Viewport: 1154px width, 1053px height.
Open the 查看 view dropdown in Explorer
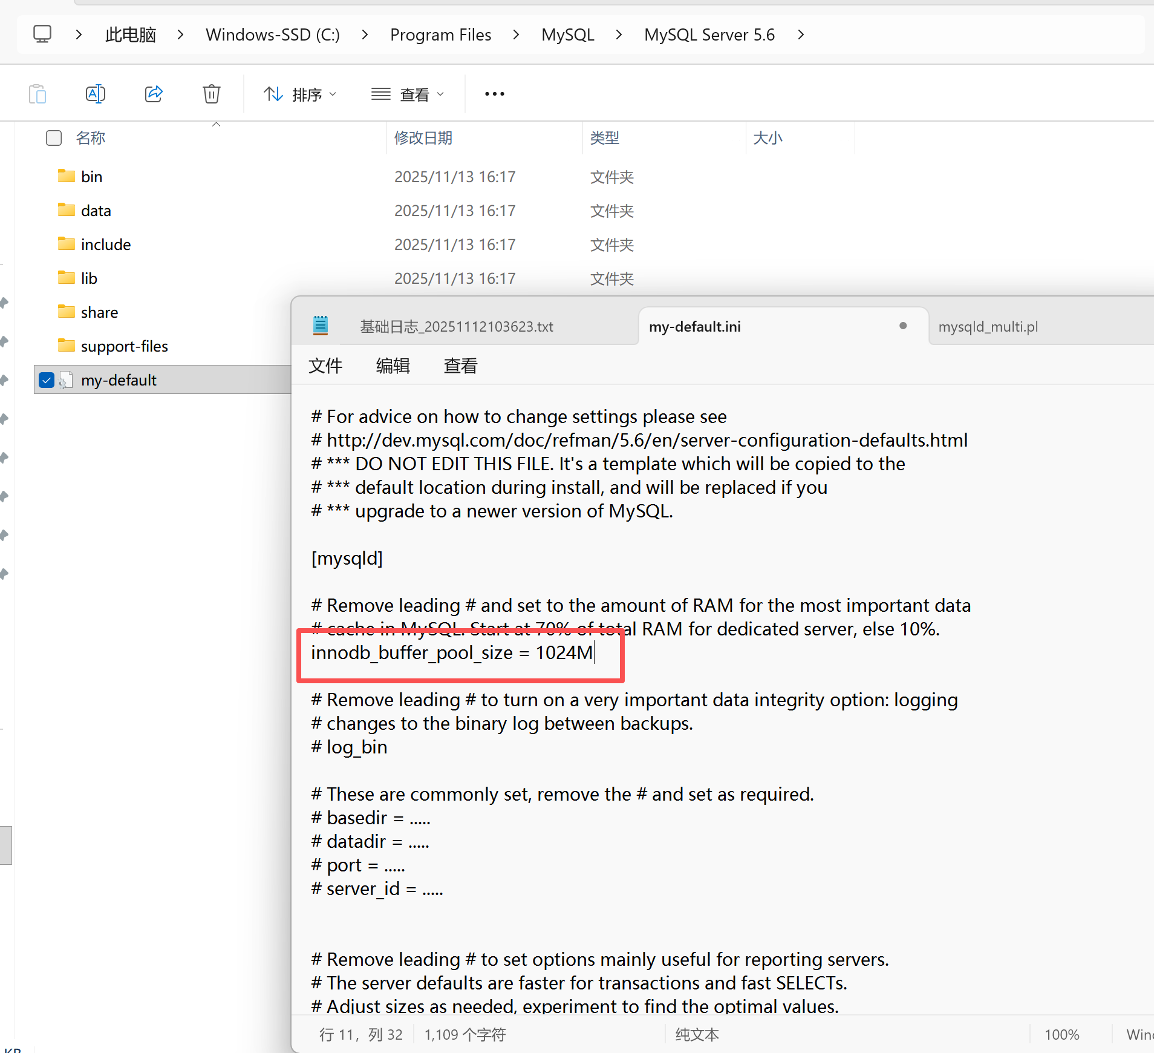(408, 94)
